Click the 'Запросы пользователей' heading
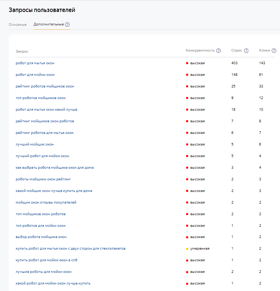Image resolution: width=280 pixels, height=291 pixels. click(42, 10)
